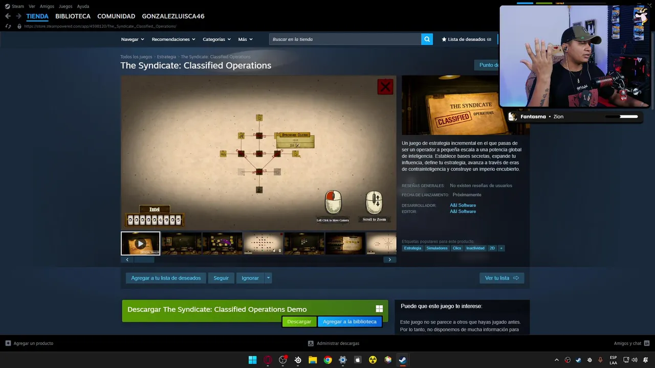The width and height of the screenshot is (655, 368).
Task: Click the Clics tag
Action: [x=457, y=248]
